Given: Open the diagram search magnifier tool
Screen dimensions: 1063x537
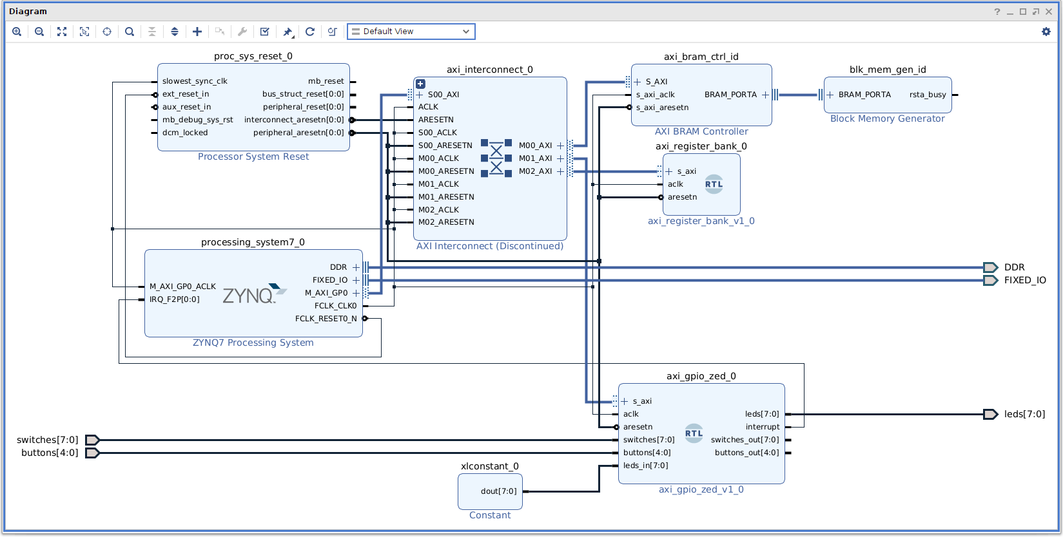Looking at the screenshot, I should 130,32.
